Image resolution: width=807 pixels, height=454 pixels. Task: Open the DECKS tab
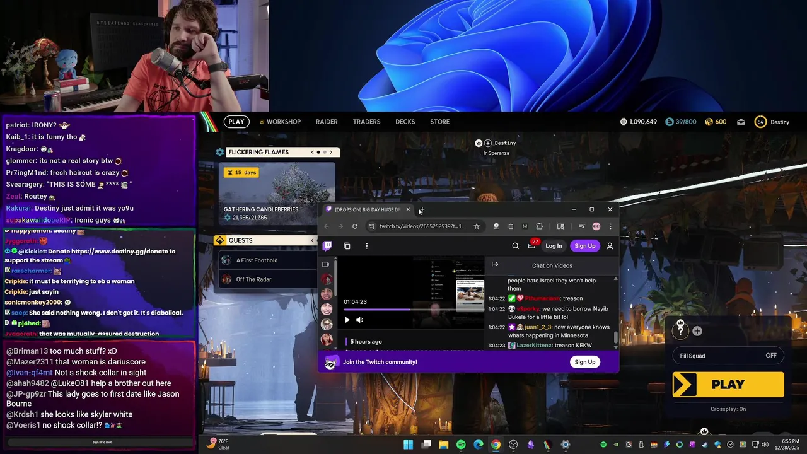[x=405, y=122]
